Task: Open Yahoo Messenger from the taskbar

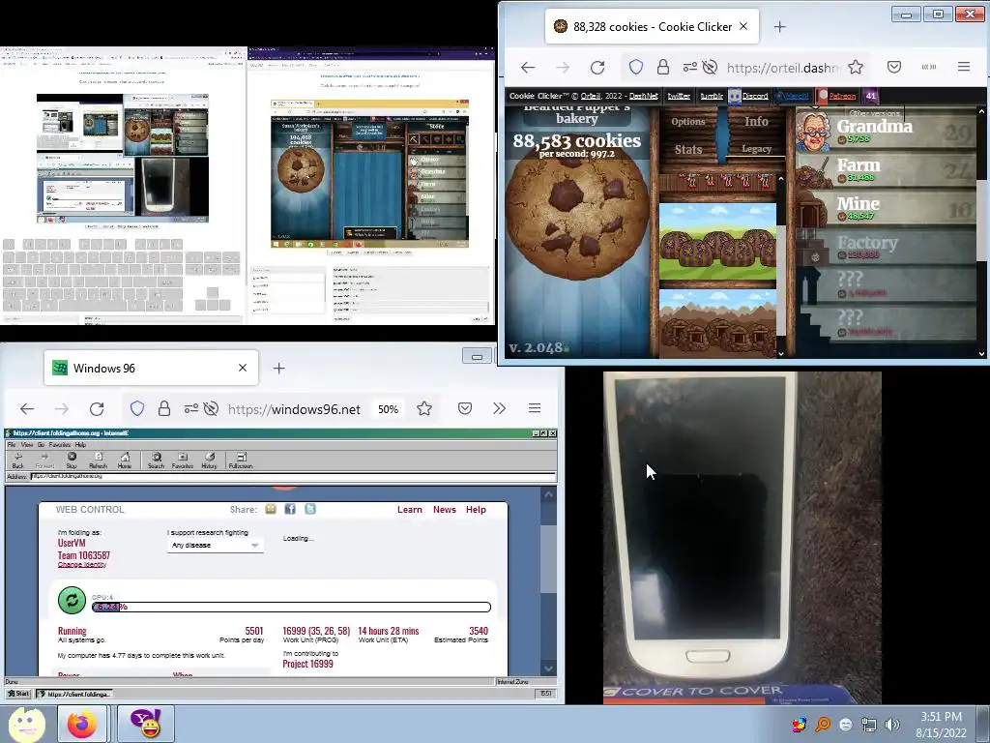Action: [146, 724]
